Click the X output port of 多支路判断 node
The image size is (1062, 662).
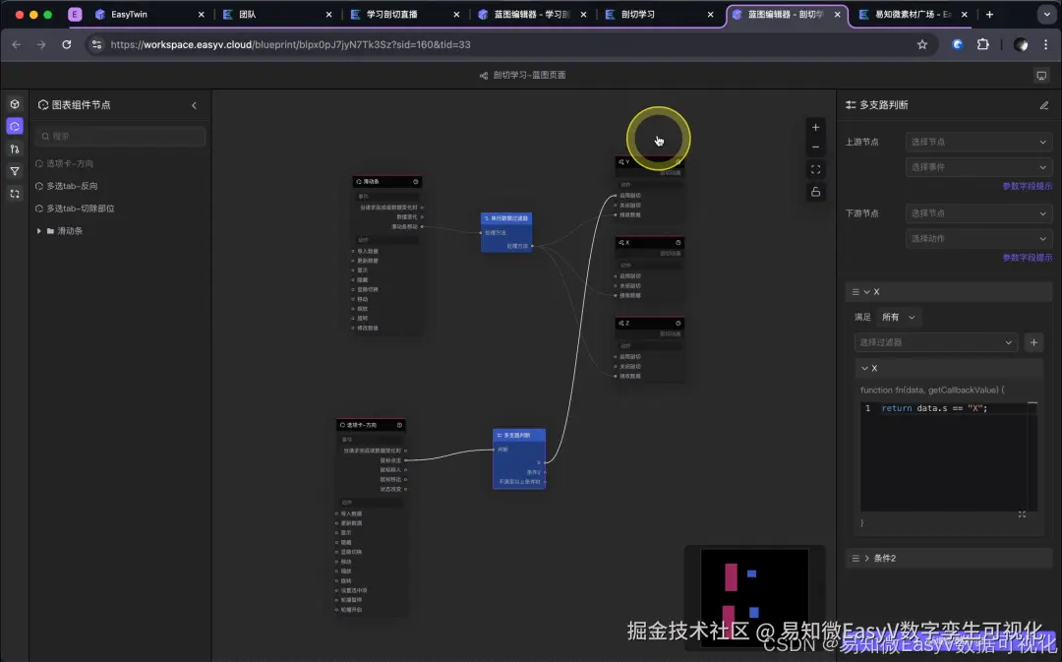click(545, 462)
